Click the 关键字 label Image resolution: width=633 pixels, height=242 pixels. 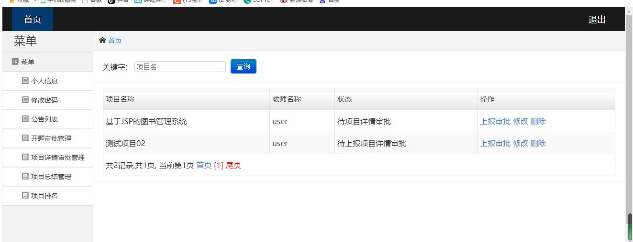point(115,67)
